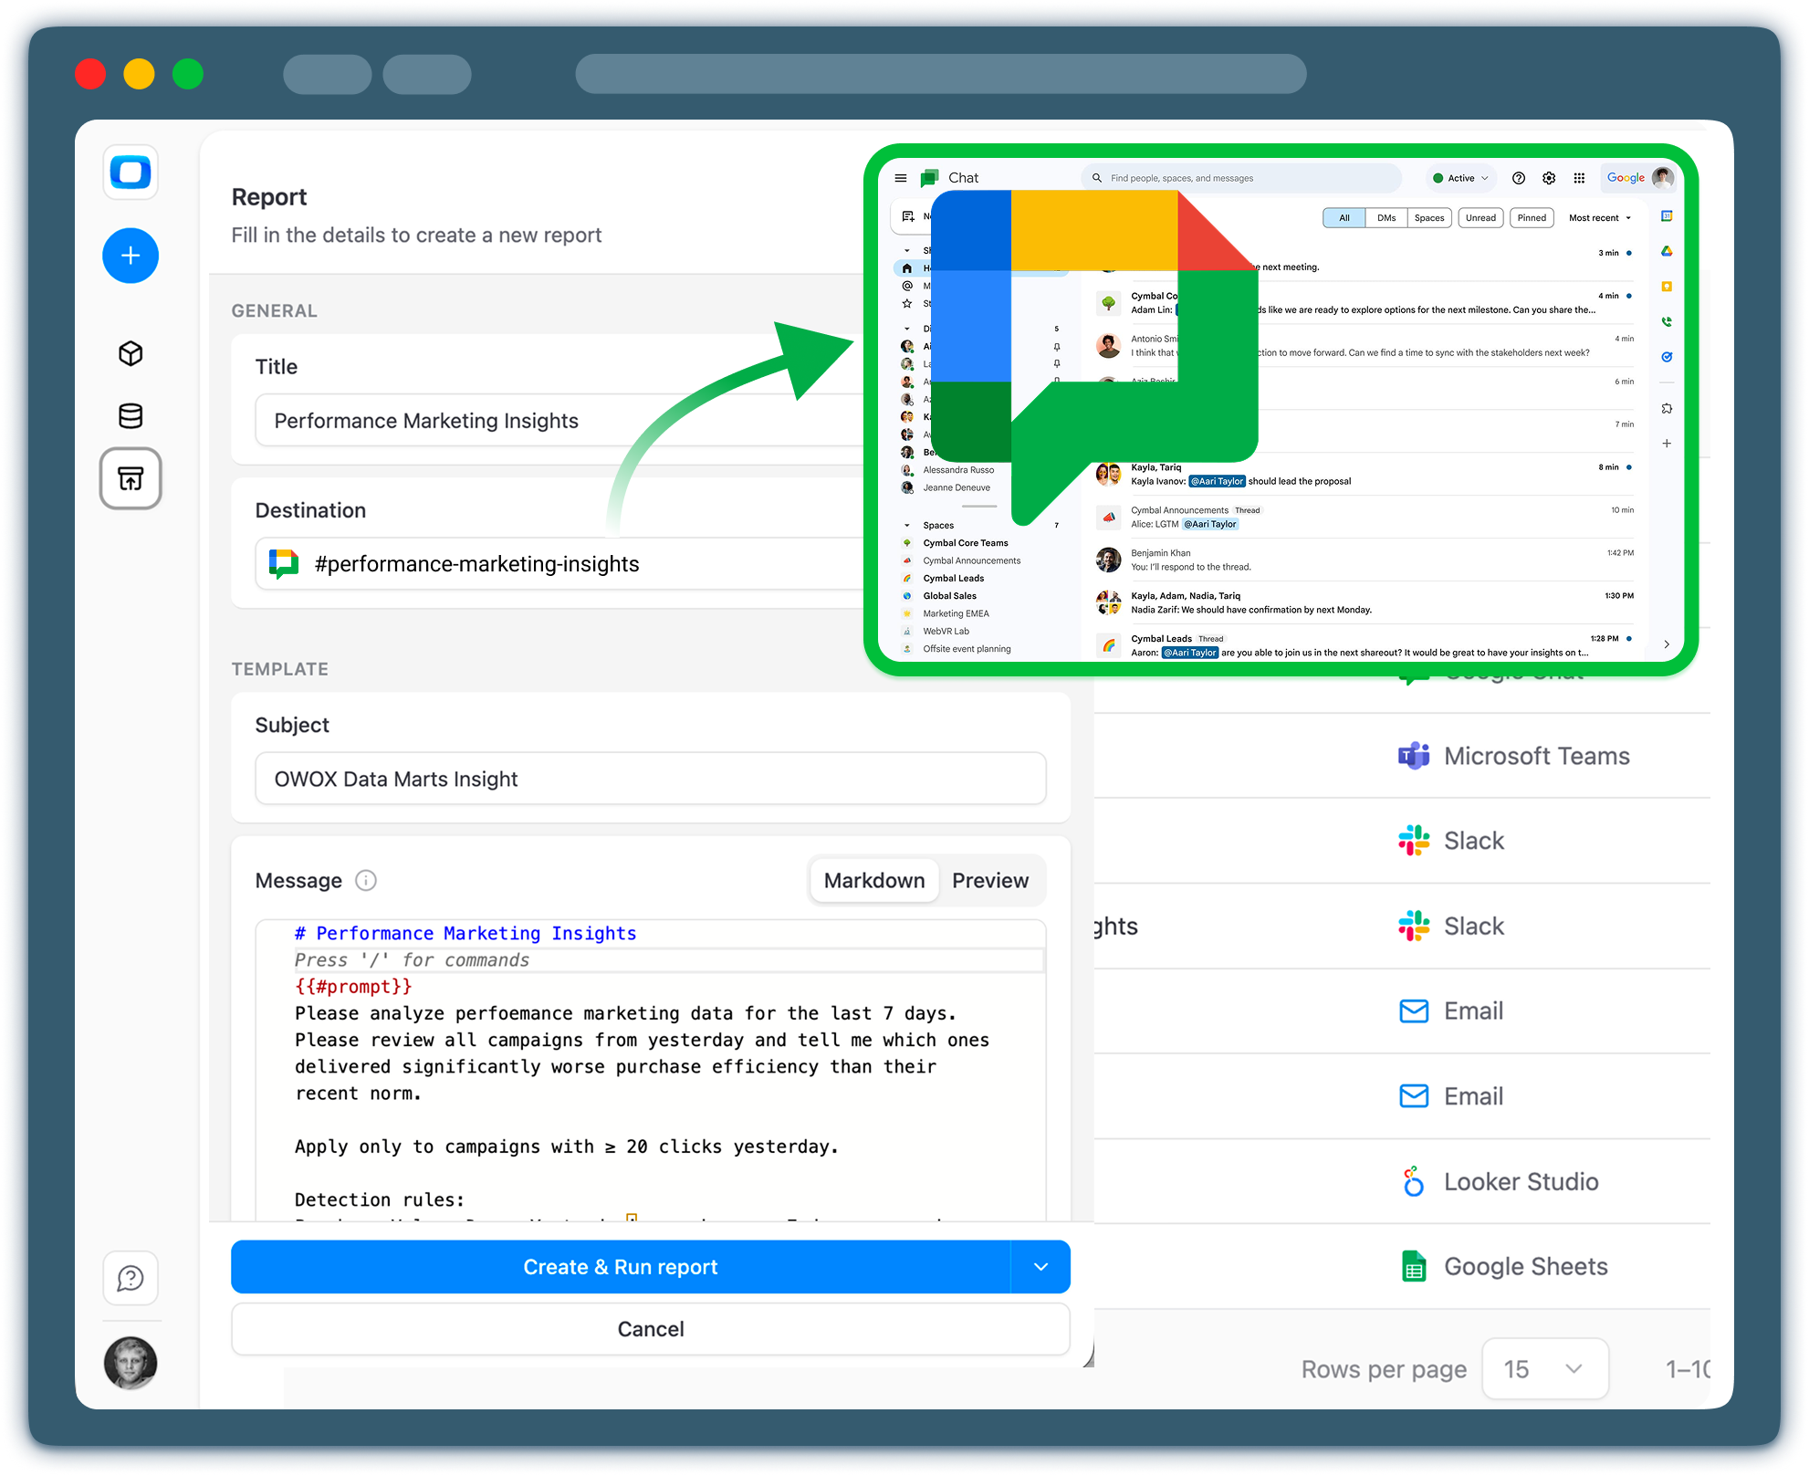The width and height of the screenshot is (1809, 1476).
Task: Toggle the Pinned conversations filter
Action: pos(1532,218)
